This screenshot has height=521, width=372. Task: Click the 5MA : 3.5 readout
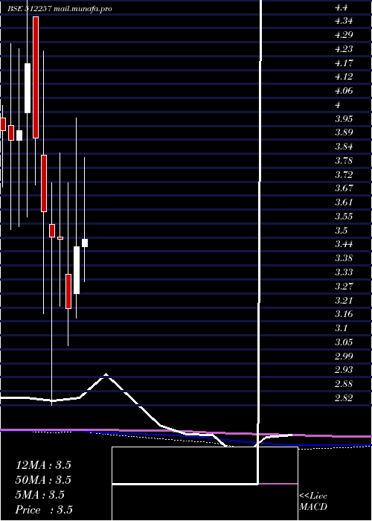pyautogui.click(x=40, y=495)
